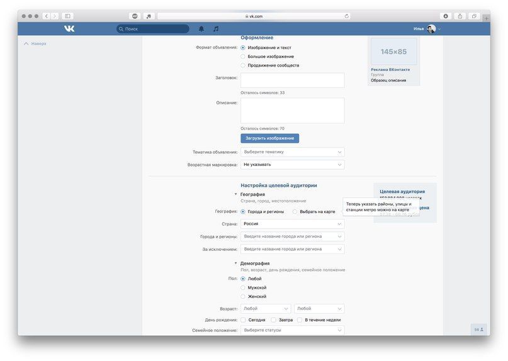Open the Safari downloads icon
Image resolution: width=508 pixels, height=361 pixels.
(446, 16)
